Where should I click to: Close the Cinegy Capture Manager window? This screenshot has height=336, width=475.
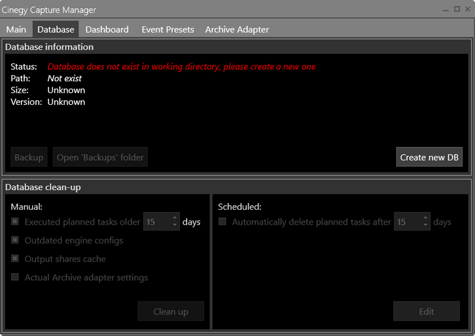[x=468, y=9]
